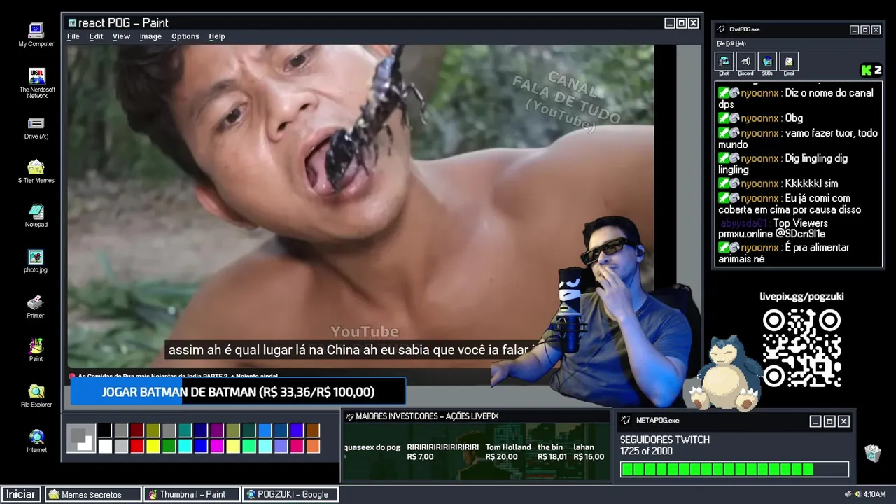
Task: Pick the dark red color swatch
Action: (x=136, y=430)
